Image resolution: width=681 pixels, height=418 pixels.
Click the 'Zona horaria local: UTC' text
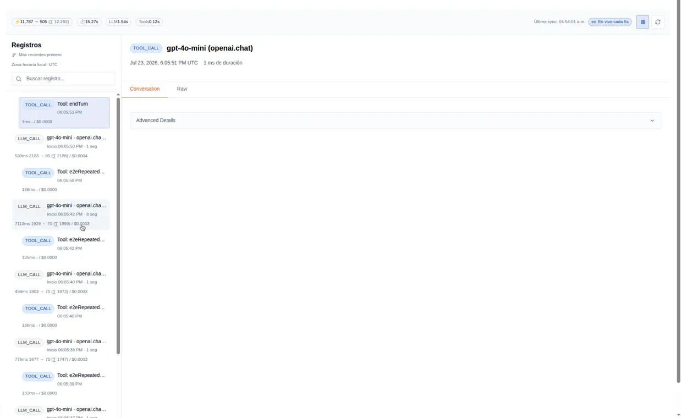click(x=35, y=65)
